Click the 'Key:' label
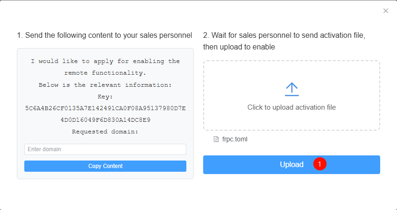The image size is (397, 210). [105, 97]
